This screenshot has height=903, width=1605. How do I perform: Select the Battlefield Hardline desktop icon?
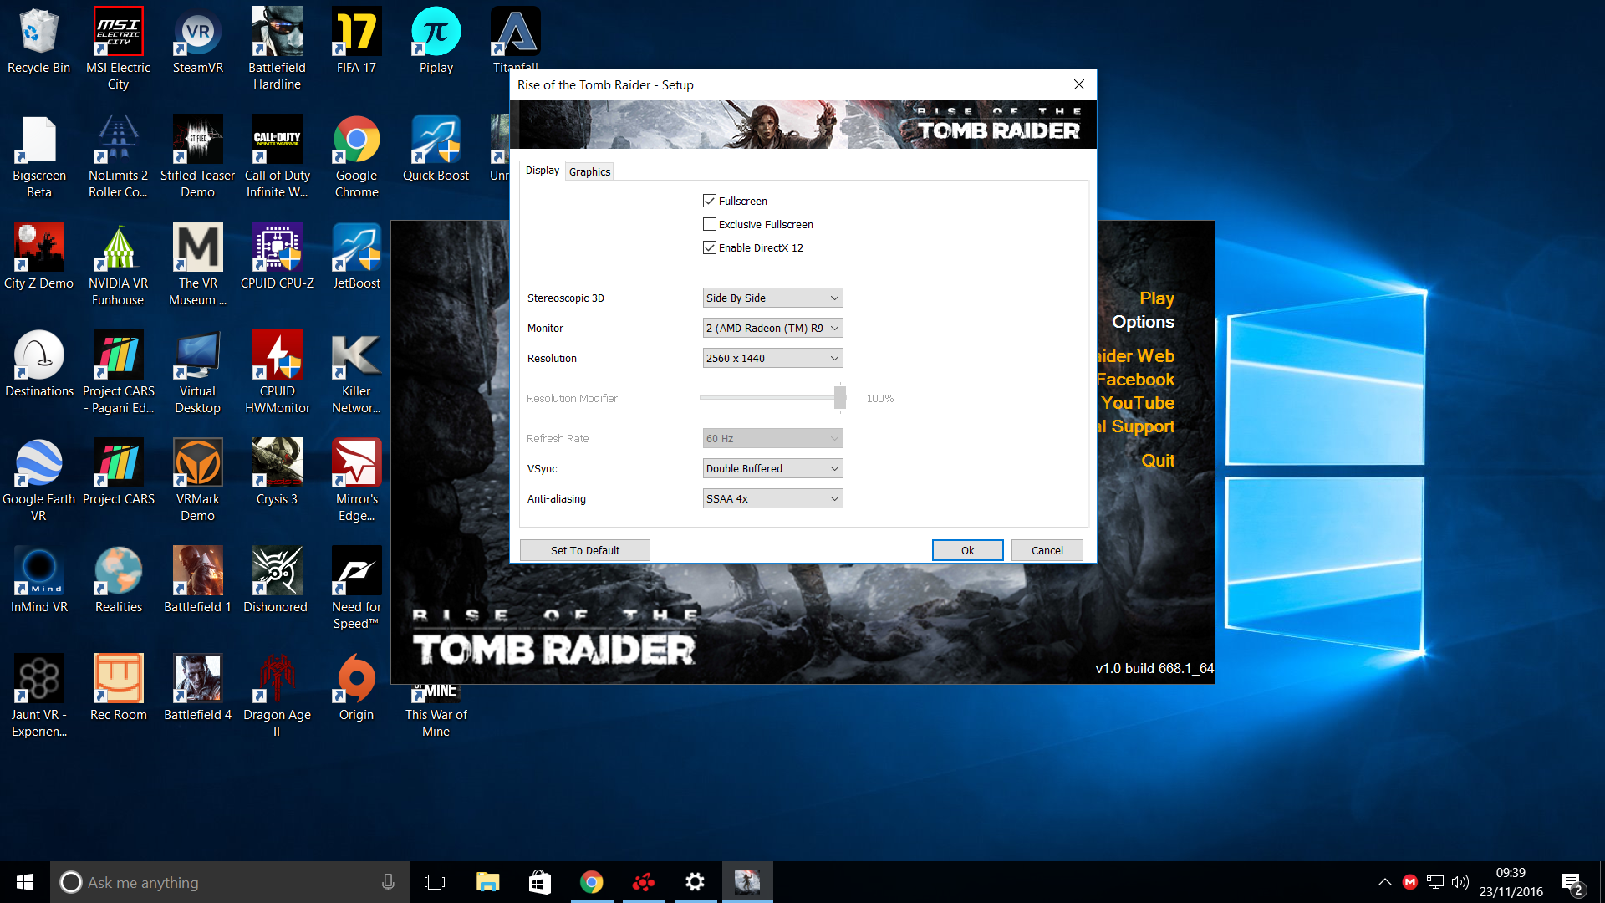click(x=277, y=48)
